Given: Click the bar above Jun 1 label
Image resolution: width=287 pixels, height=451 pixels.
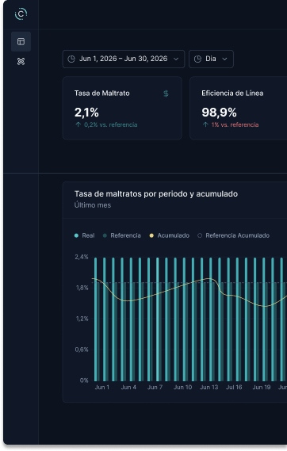Looking at the screenshot, I should [96, 319].
